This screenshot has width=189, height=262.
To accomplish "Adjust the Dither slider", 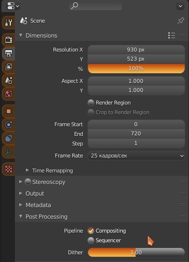I will click(x=136, y=252).
